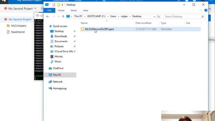Go up one folder level
Screen dimensions: 215x121
point(63,16)
